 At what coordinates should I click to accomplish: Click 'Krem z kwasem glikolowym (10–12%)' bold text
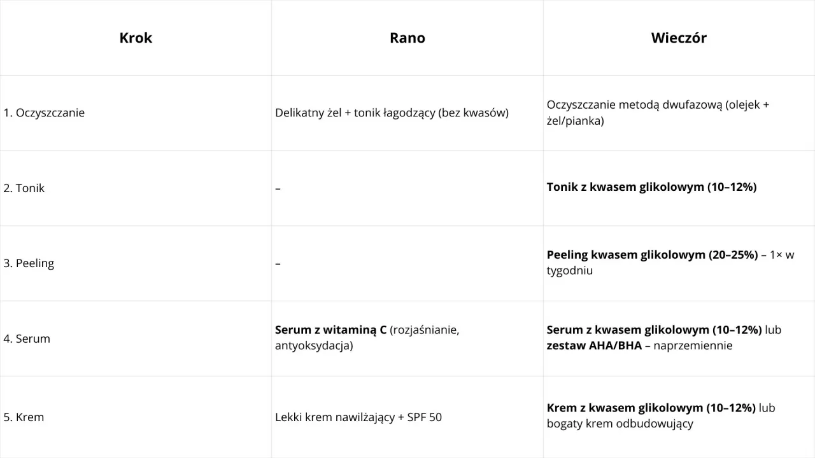[x=651, y=408]
